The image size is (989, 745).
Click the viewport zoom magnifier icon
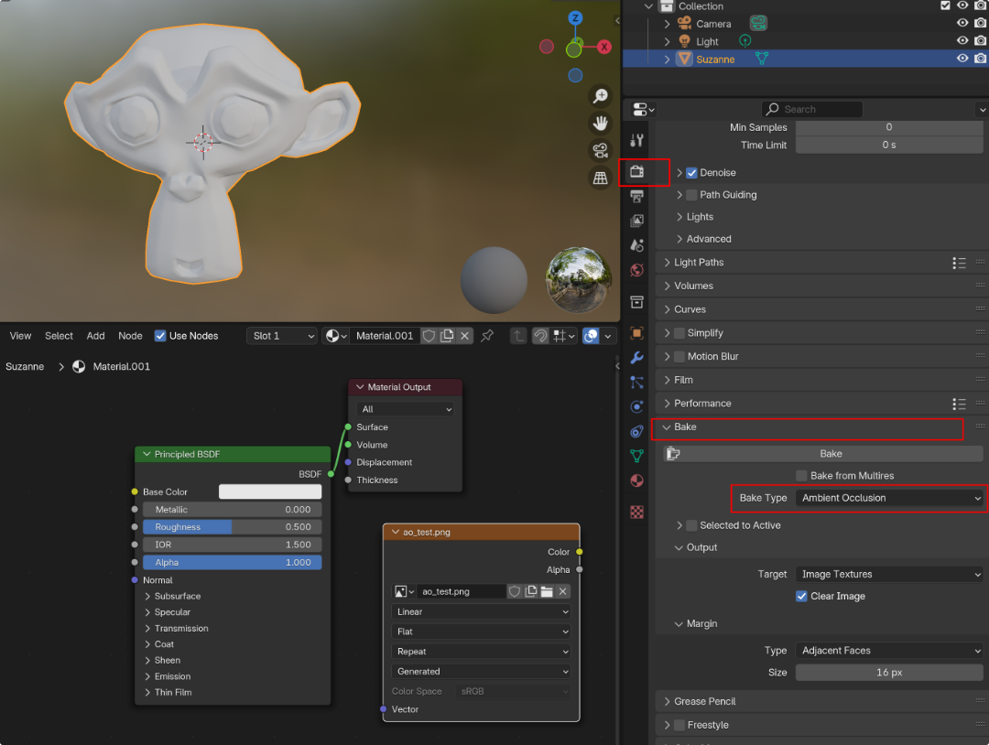coord(601,96)
